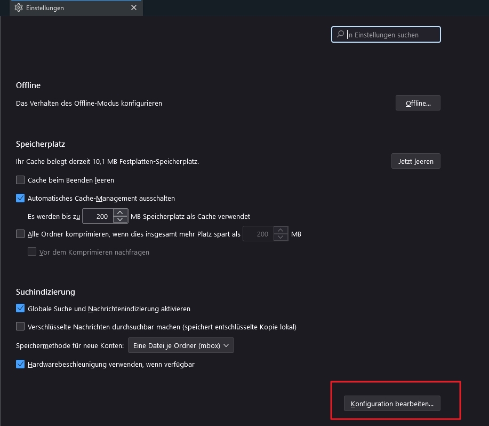Viewport: 489px width, 426px height.
Task: Disable 'Globale Suche und Nachrichtenindizierung aktivieren'
Action: pyautogui.click(x=21, y=309)
